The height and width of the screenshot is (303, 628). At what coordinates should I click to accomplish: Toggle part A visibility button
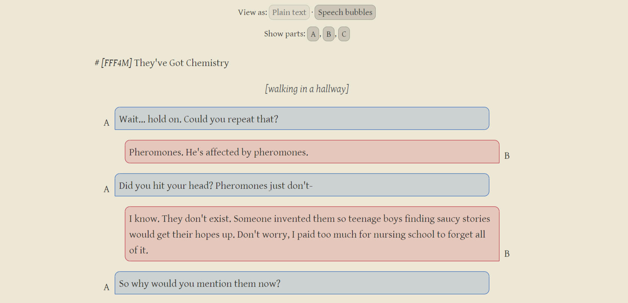[x=313, y=34]
